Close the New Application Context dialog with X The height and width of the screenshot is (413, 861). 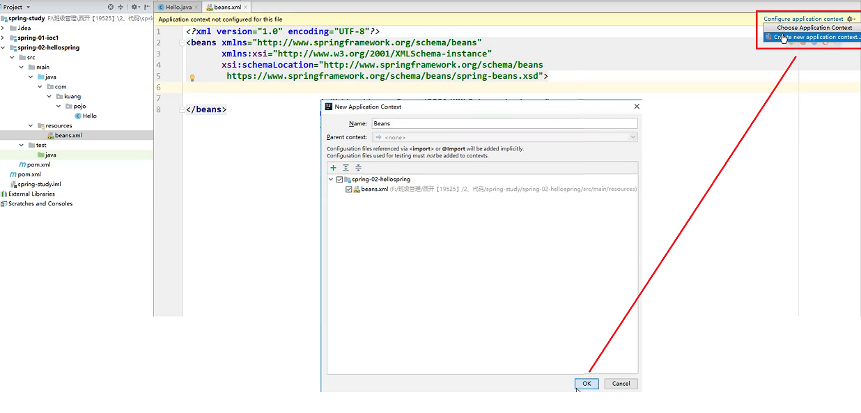click(636, 107)
